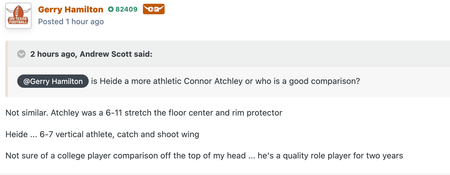Click the 'Not similar. Atchley' reply line

(144, 113)
